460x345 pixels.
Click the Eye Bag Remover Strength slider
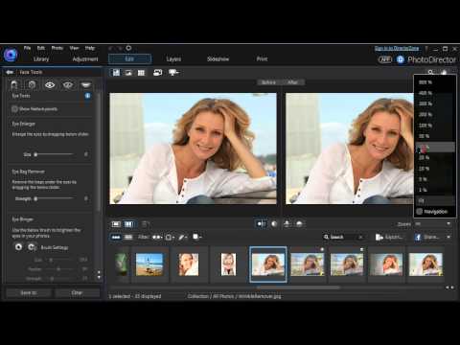coord(55,198)
